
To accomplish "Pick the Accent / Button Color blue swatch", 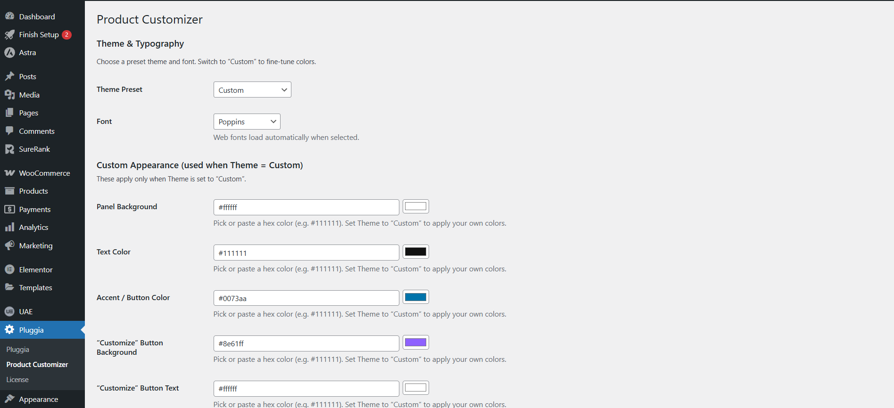I will 415,297.
